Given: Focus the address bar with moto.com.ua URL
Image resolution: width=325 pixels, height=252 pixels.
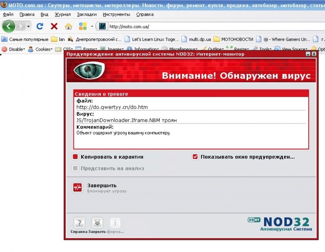Looking at the screenshot, I should click(x=216, y=26).
